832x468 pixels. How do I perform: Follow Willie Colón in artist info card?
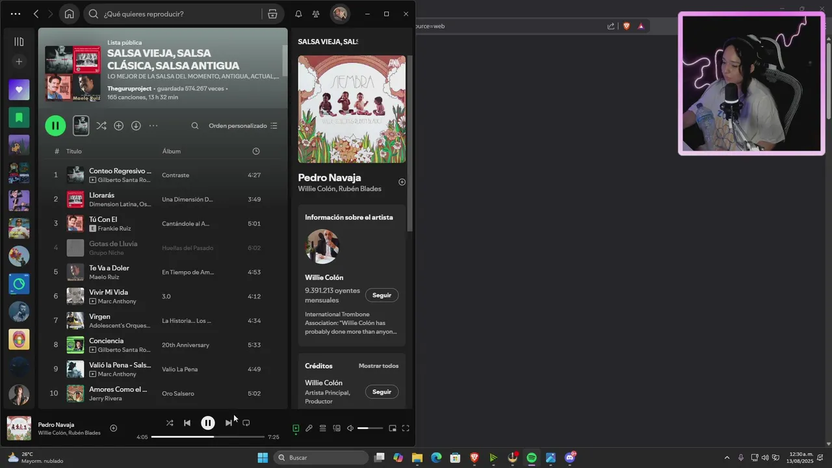tap(382, 295)
